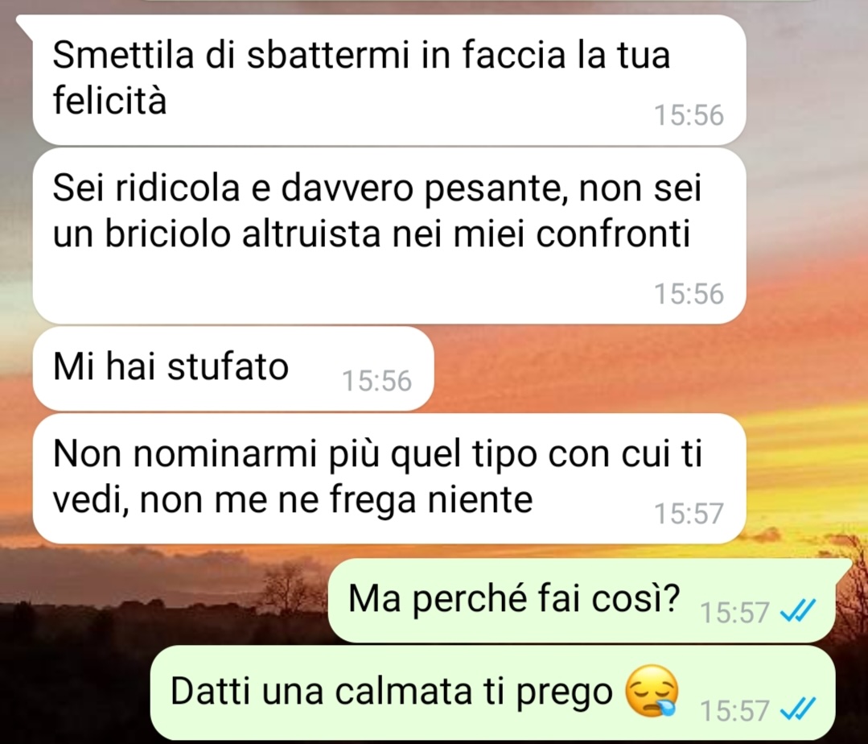Click the 15:57 timestamp on 'non me ne frega niente'

click(x=689, y=514)
